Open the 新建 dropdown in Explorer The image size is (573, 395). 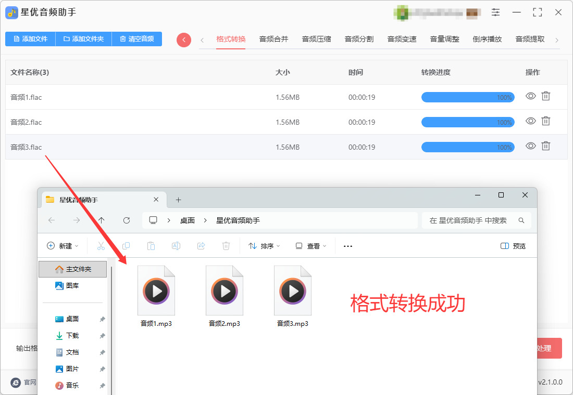tap(63, 246)
